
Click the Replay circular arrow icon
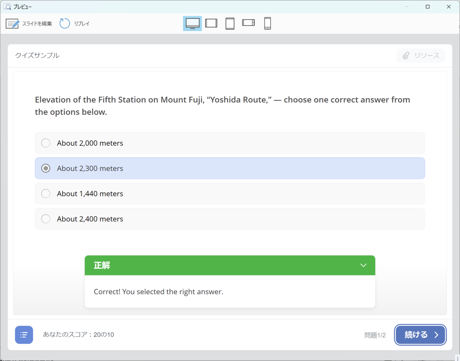pos(65,24)
